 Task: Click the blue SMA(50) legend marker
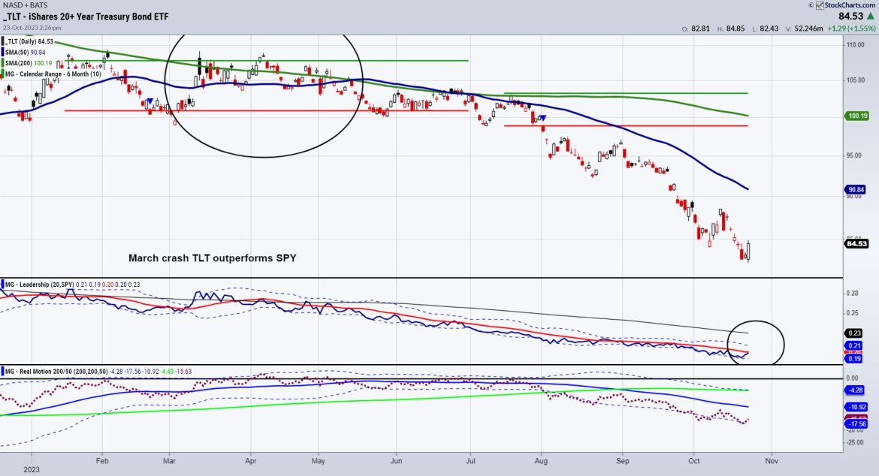pyautogui.click(x=3, y=52)
